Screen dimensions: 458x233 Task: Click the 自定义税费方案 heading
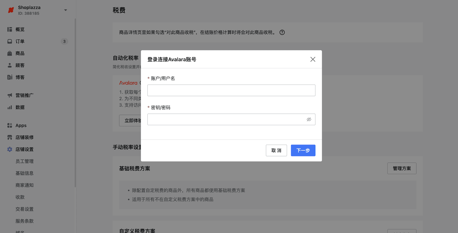[137, 231]
